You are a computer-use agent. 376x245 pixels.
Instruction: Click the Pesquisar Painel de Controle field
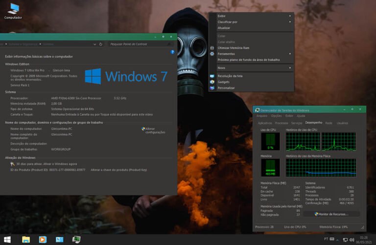click(141, 44)
